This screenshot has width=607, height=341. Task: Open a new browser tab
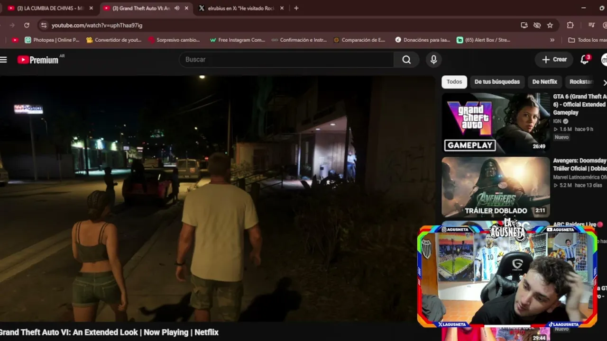click(x=296, y=8)
